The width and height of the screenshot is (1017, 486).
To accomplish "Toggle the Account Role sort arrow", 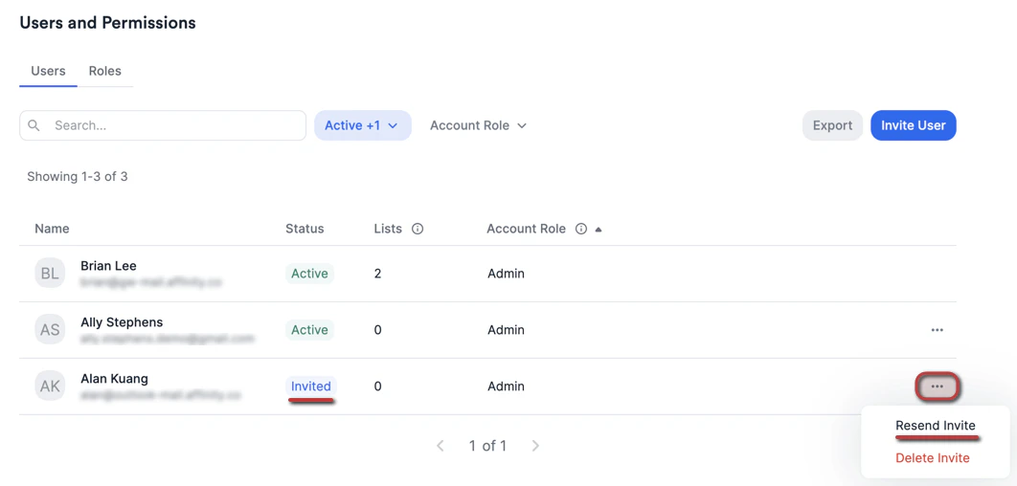I will tap(599, 230).
